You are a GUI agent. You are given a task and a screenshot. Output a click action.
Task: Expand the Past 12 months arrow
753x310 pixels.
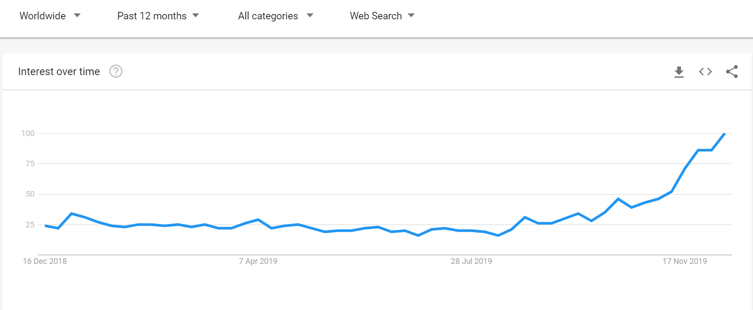(196, 15)
